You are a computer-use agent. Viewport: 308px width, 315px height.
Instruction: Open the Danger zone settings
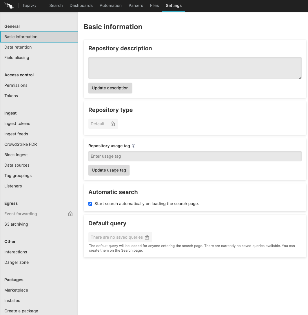(17, 262)
